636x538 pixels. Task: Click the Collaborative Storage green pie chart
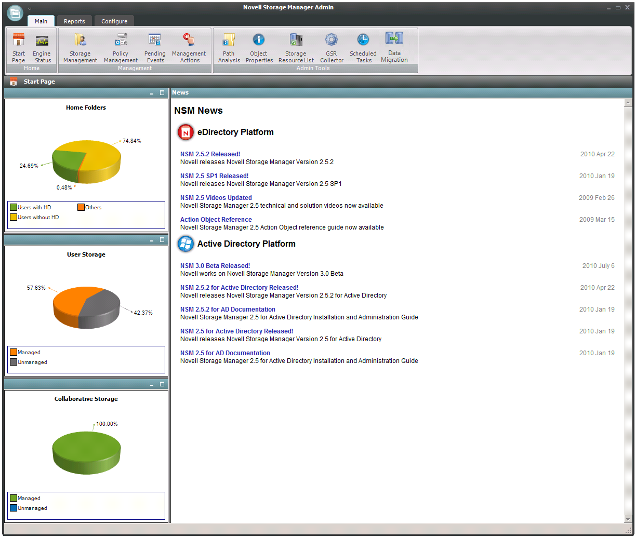[86, 452]
